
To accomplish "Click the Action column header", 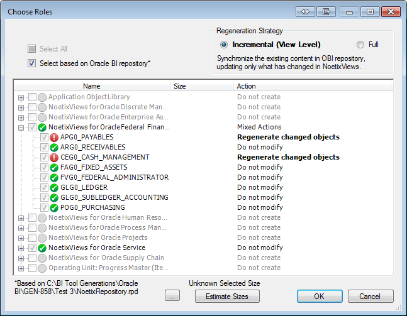I will (313, 86).
